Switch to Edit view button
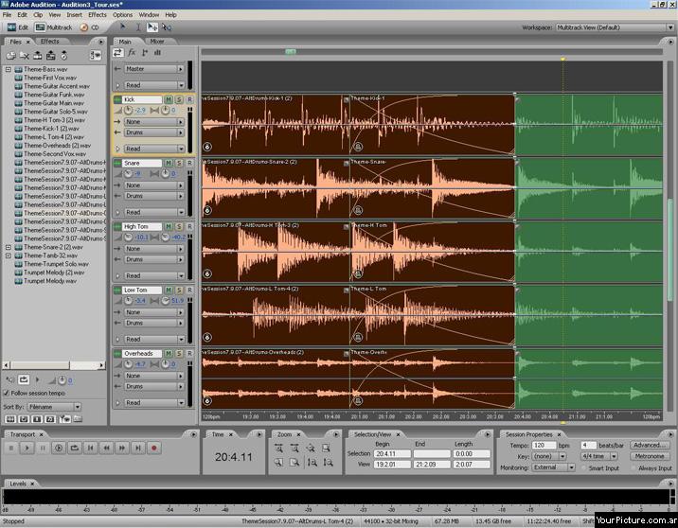Screen dimensions: 678x528 (x=18, y=27)
